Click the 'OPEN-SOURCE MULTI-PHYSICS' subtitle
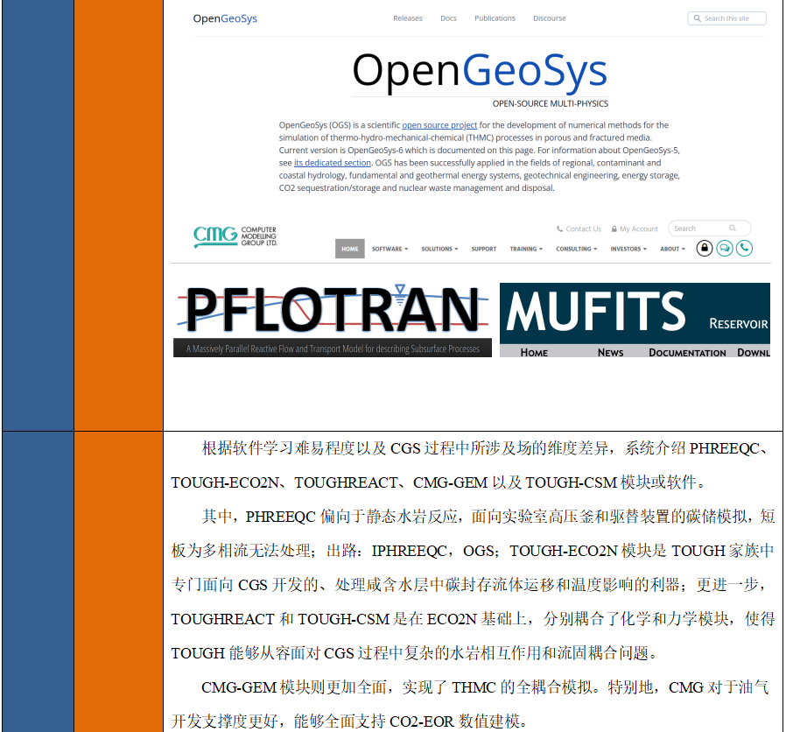786x732 pixels. [x=551, y=104]
